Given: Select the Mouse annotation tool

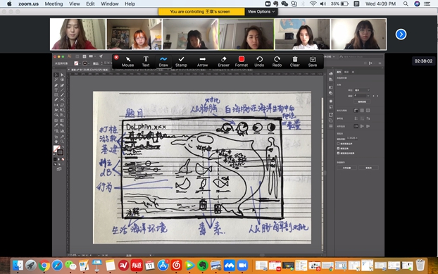Looking at the screenshot, I should pyautogui.click(x=127, y=61).
